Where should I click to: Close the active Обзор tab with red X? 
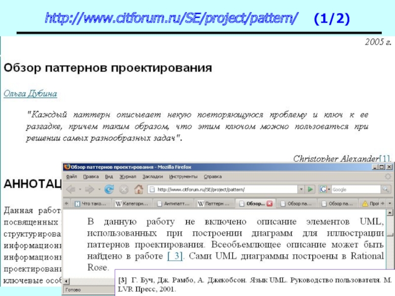tap(270, 203)
